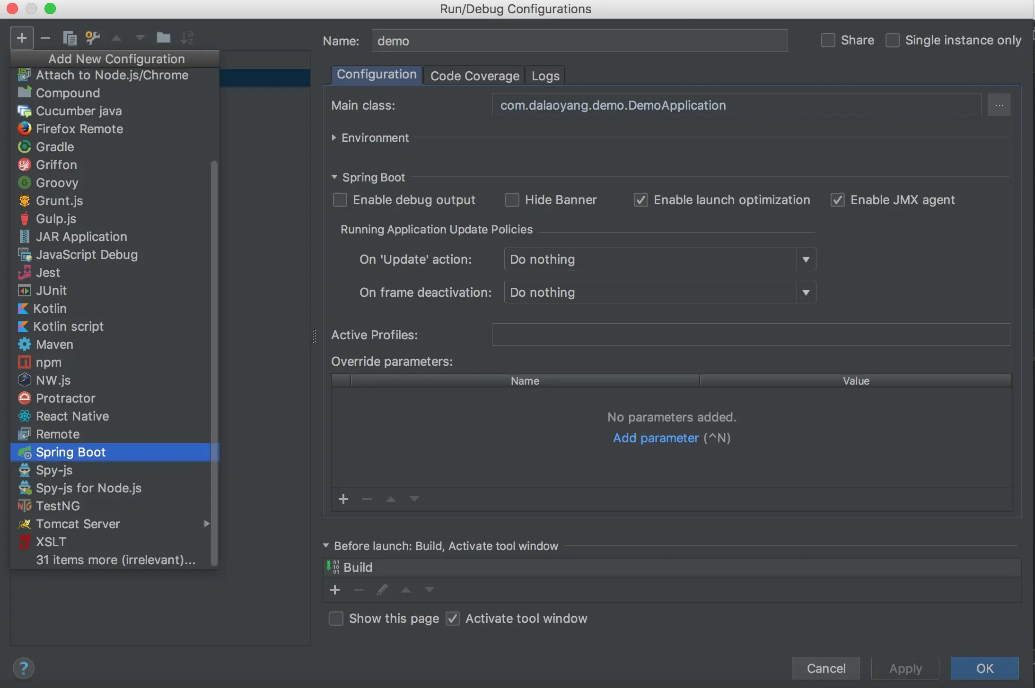The width and height of the screenshot is (1035, 688).
Task: Enable debug output checkbox
Action: tap(340, 200)
